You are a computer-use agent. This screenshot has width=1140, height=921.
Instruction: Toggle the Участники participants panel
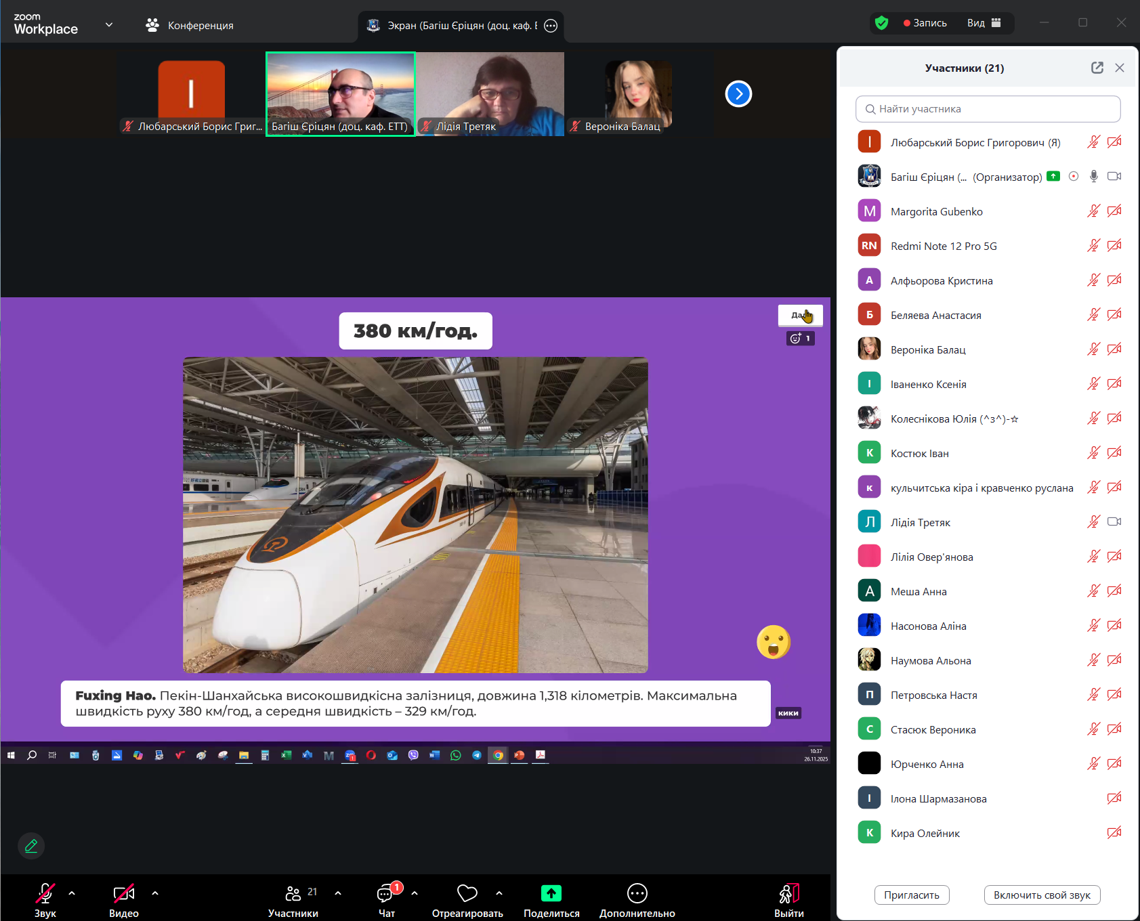click(293, 894)
